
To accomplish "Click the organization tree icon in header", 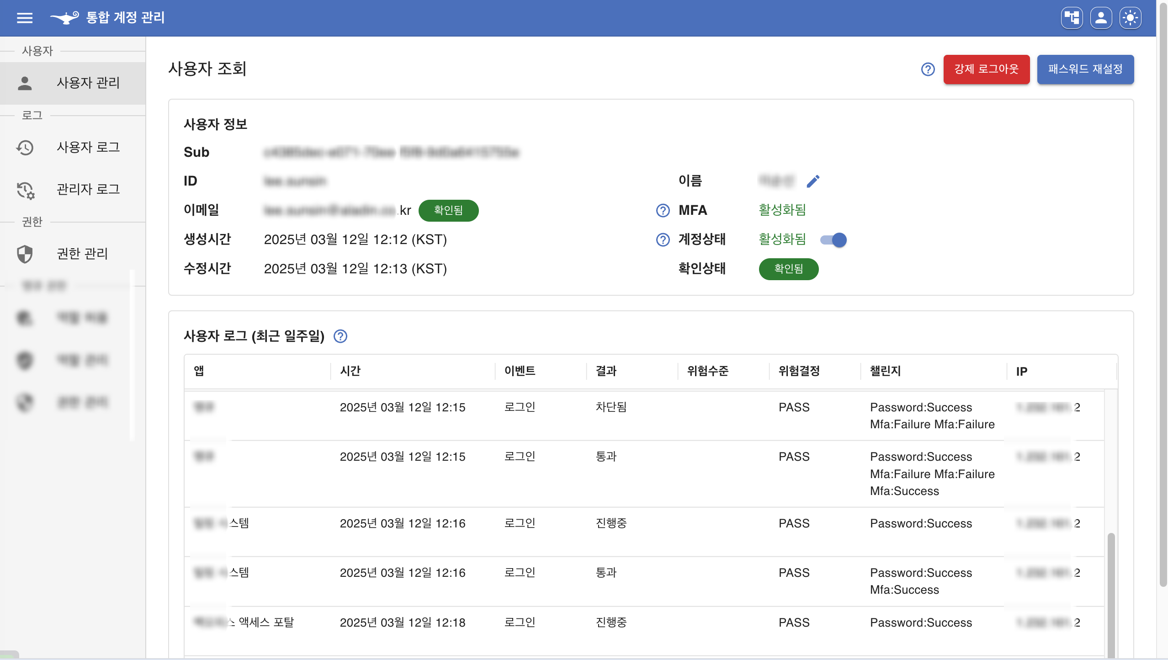I will point(1072,18).
